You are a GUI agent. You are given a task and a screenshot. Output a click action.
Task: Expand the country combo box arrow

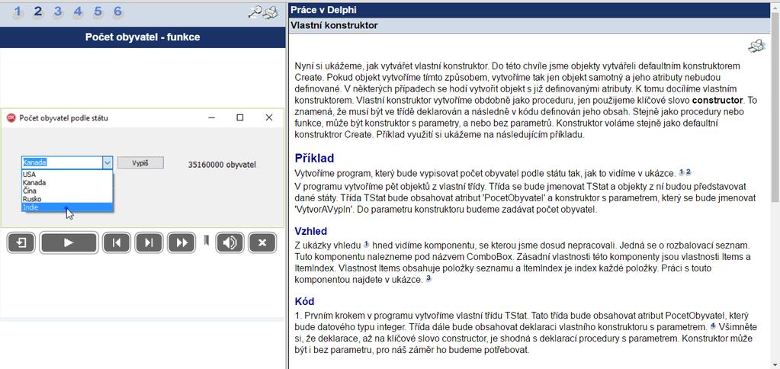(x=107, y=162)
